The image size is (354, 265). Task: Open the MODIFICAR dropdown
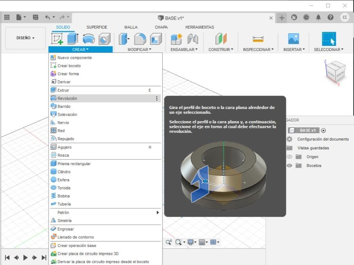pyautogui.click(x=139, y=49)
